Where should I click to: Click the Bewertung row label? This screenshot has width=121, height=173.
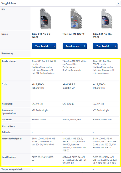pyautogui.click(x=7, y=53)
